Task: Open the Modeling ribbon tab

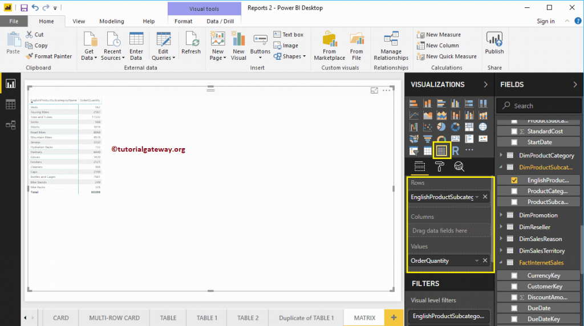Action: pos(111,21)
